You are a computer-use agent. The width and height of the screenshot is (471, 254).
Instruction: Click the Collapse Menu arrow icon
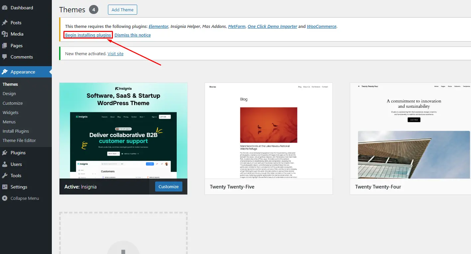5,198
